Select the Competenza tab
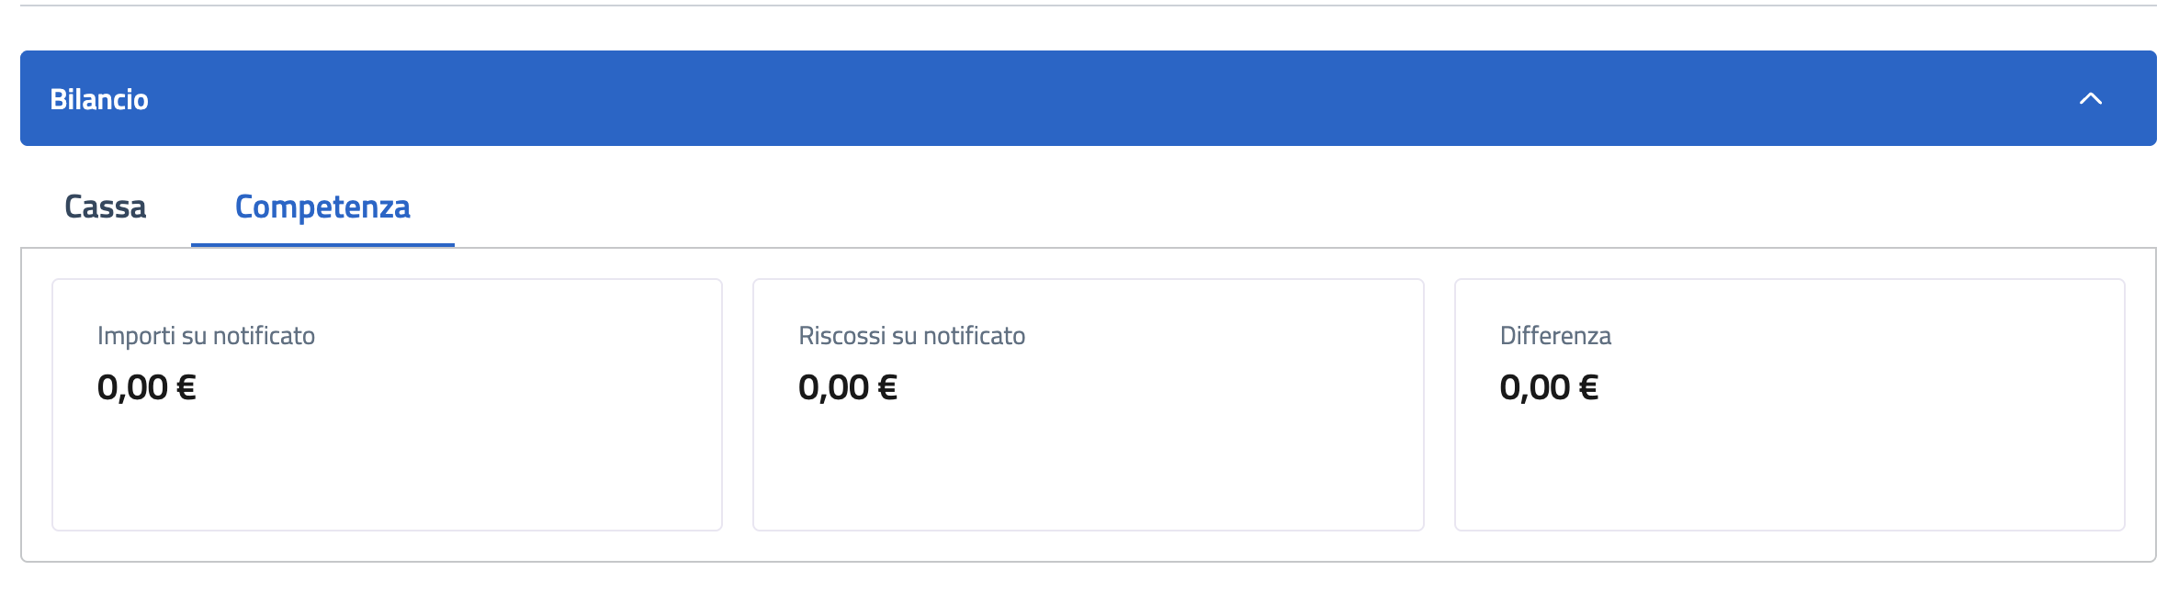 [x=322, y=207]
